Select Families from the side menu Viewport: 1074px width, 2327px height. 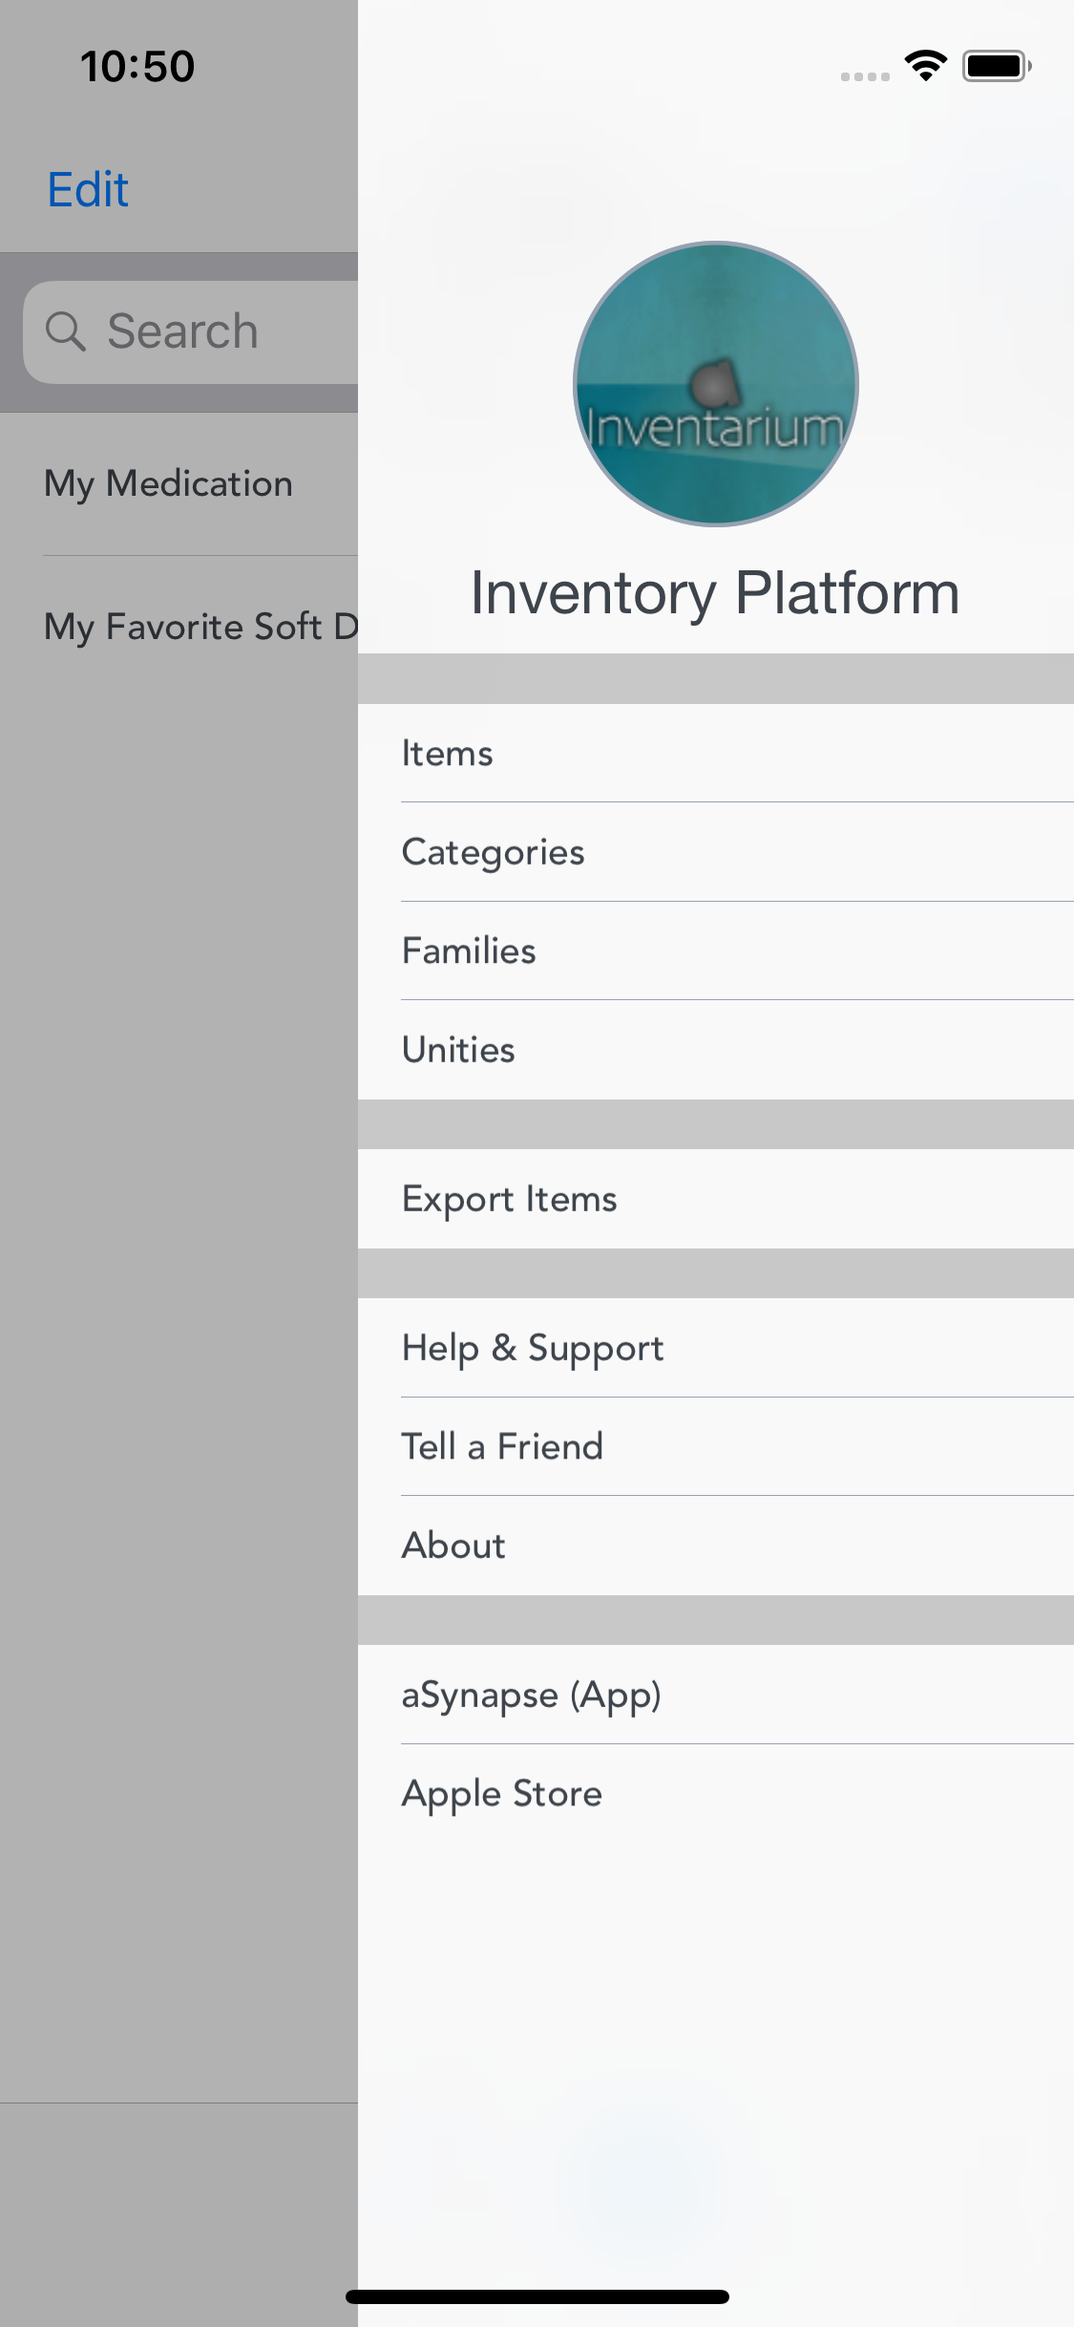click(x=716, y=950)
